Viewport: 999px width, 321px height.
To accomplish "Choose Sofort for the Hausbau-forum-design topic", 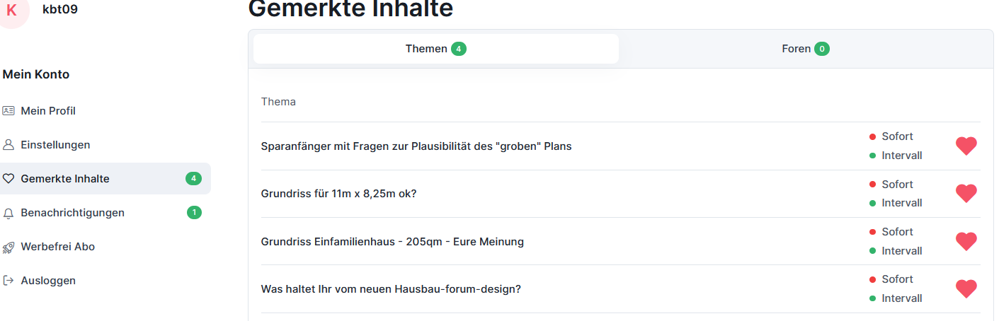I will (896, 279).
